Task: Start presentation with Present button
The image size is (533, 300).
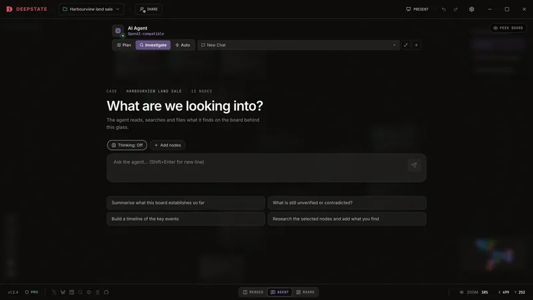Action: [x=417, y=9]
